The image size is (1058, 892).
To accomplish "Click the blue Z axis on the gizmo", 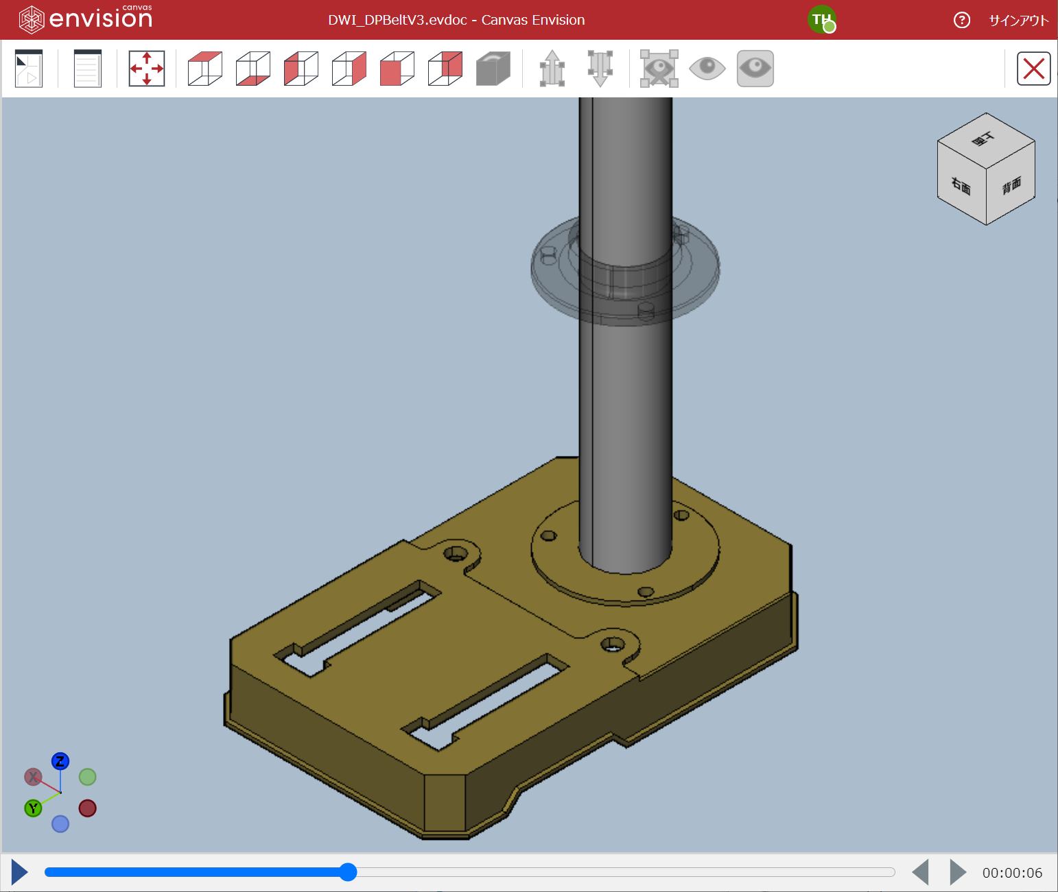I will (x=60, y=761).
